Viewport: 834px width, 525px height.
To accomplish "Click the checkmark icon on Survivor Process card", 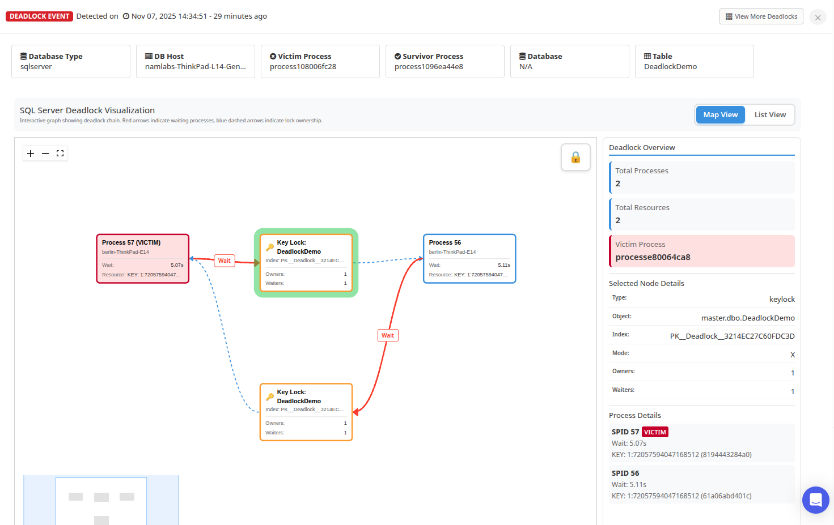I will tap(397, 56).
